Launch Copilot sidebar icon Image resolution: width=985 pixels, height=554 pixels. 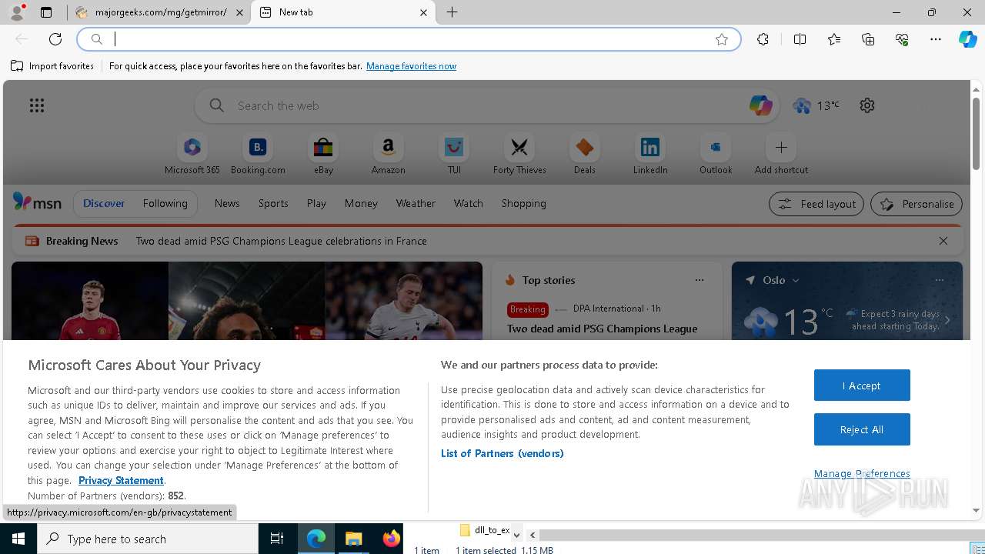tap(968, 39)
